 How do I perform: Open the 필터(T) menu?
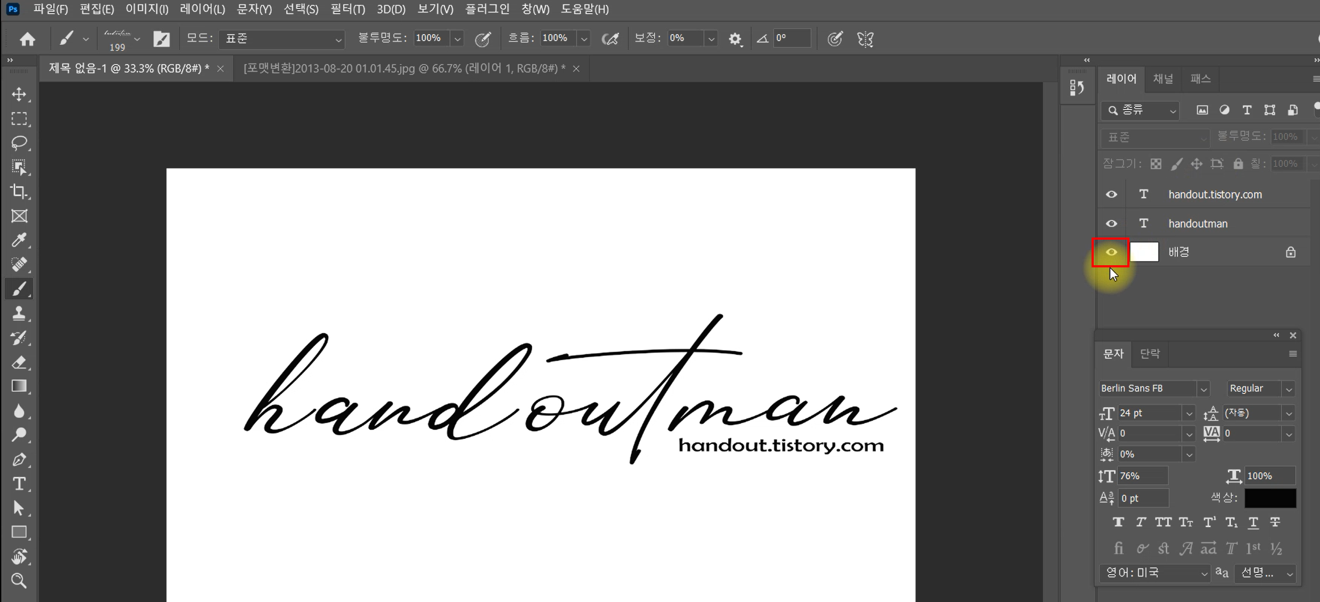tap(347, 9)
